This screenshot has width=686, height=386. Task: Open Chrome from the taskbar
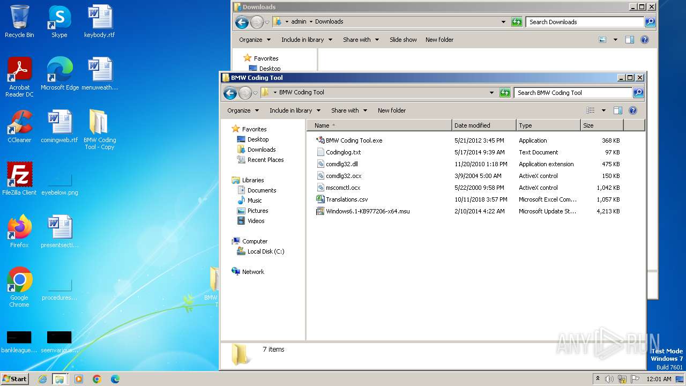coord(97,379)
